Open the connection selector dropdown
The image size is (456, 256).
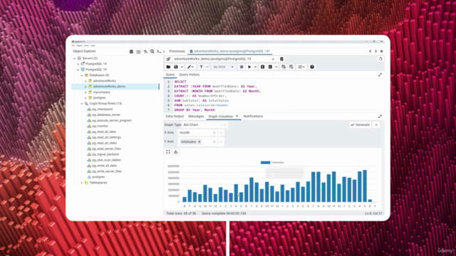(x=273, y=59)
